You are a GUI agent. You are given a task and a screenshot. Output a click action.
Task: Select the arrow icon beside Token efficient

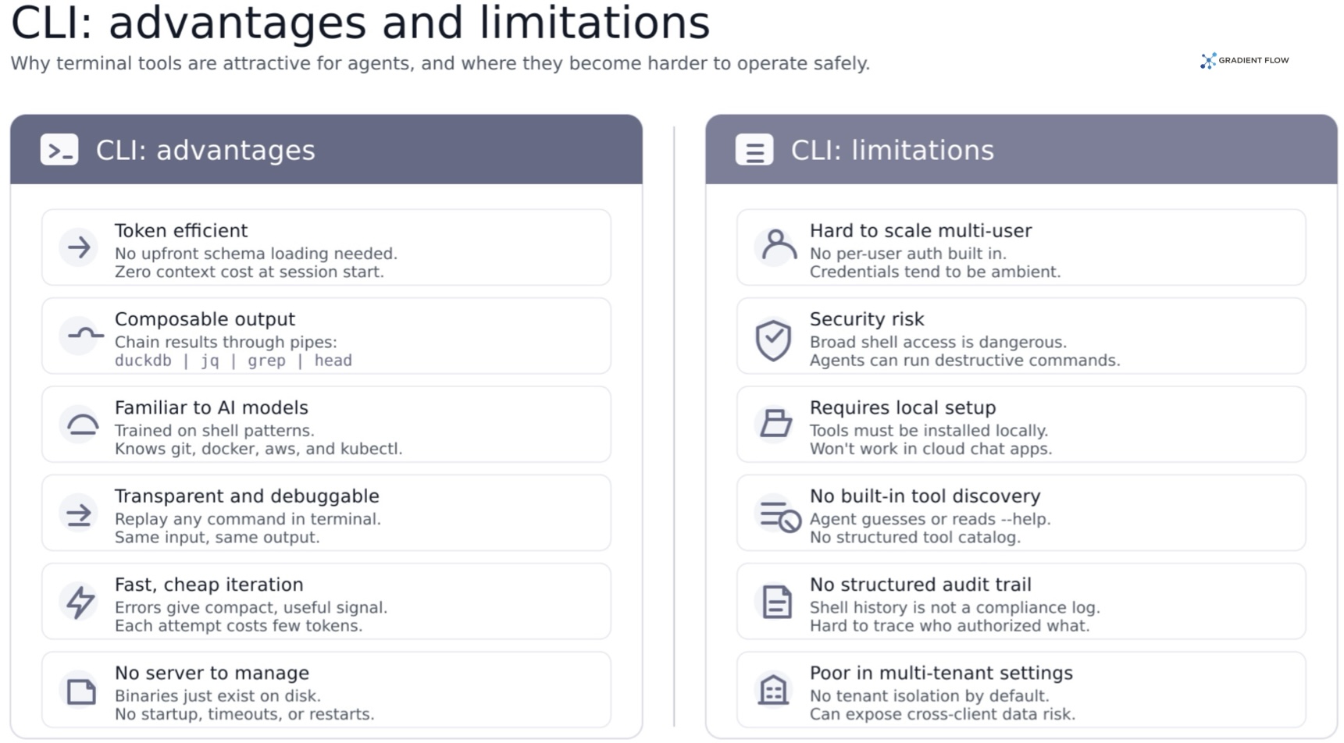tap(79, 247)
